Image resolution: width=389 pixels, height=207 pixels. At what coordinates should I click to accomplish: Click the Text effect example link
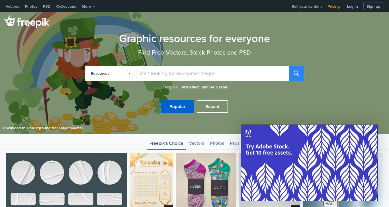click(x=190, y=87)
